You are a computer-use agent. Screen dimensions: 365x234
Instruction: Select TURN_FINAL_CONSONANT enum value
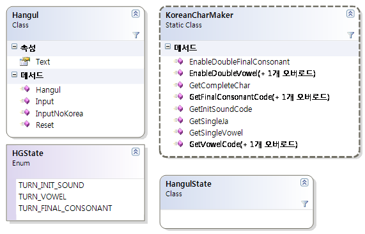65,208
